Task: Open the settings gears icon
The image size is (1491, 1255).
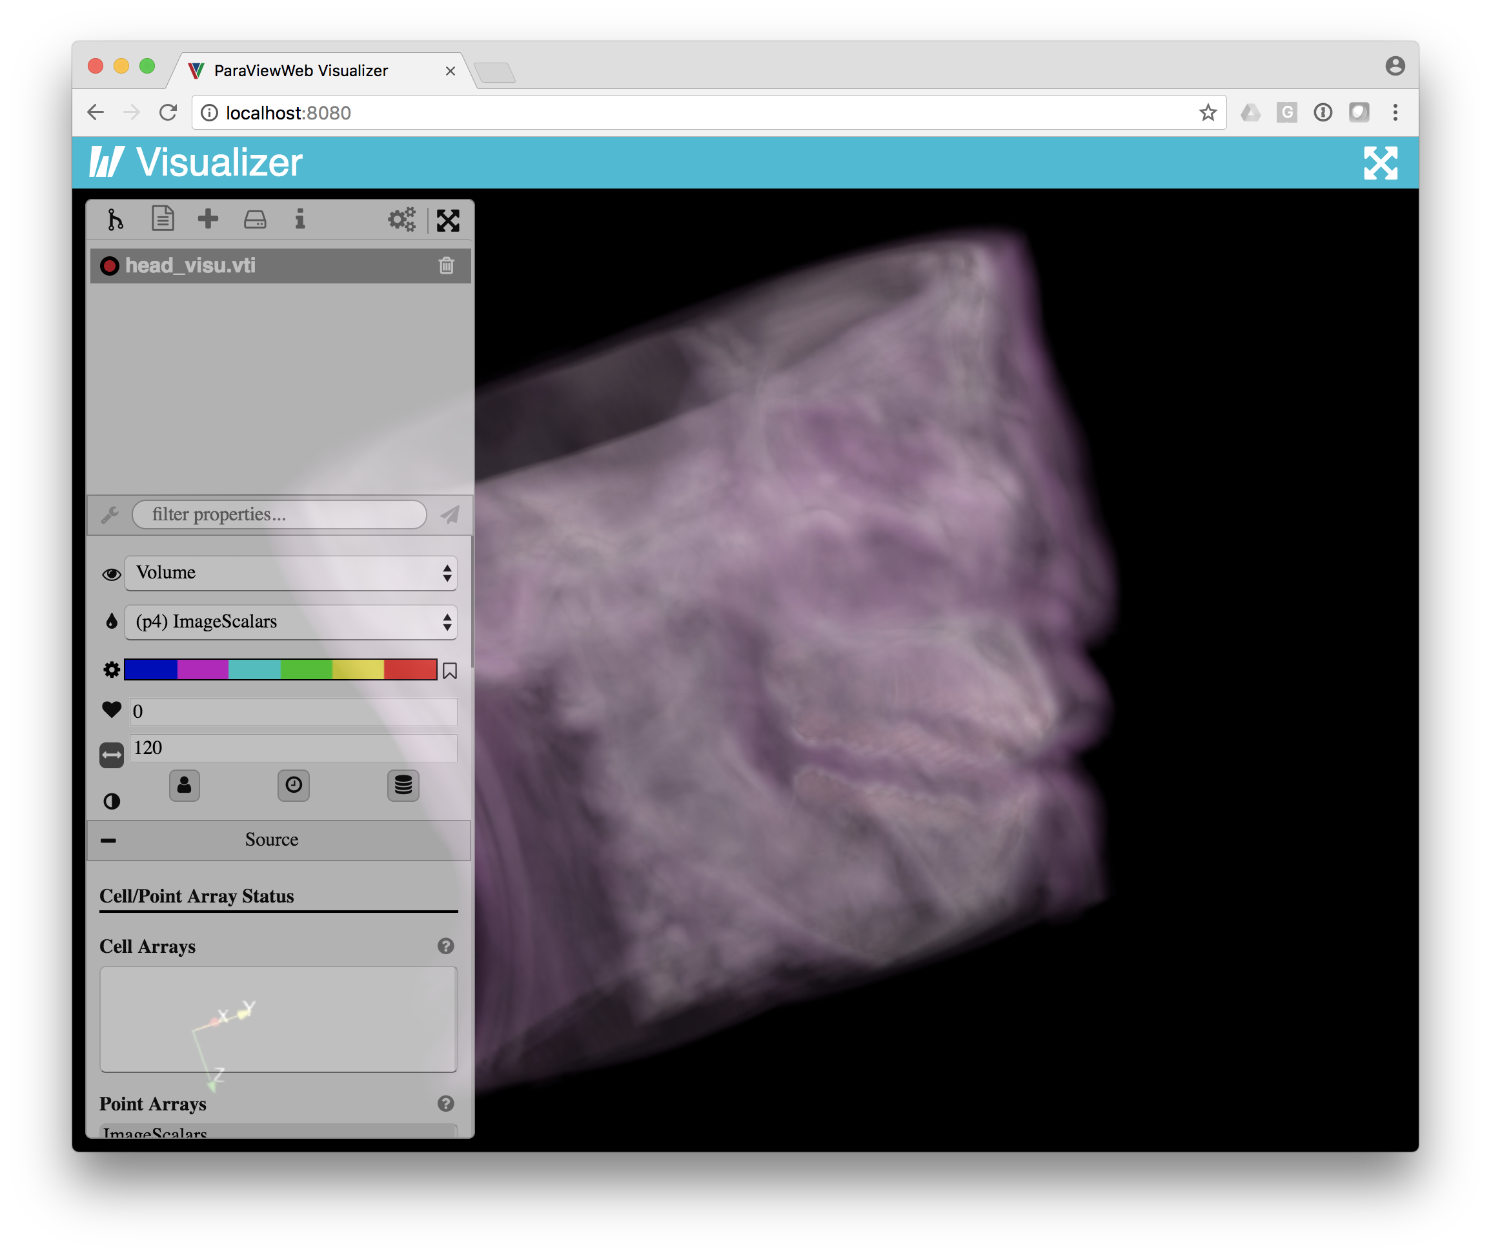Action: (x=401, y=220)
